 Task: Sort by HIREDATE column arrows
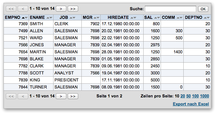point(133,18)
